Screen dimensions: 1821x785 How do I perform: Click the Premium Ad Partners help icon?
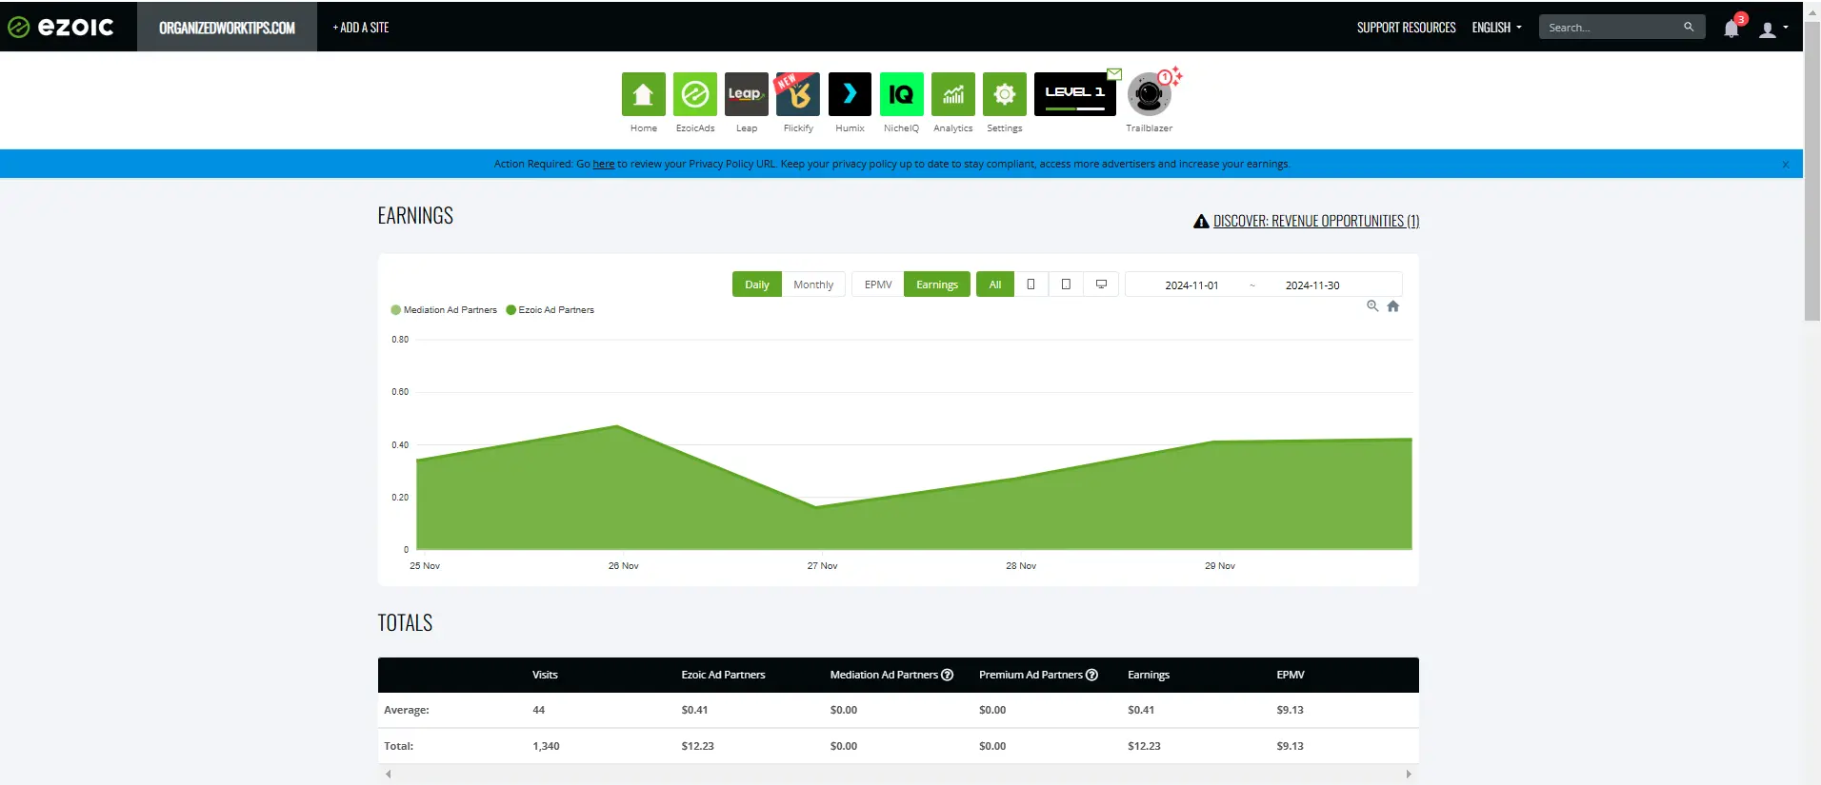(x=1092, y=675)
